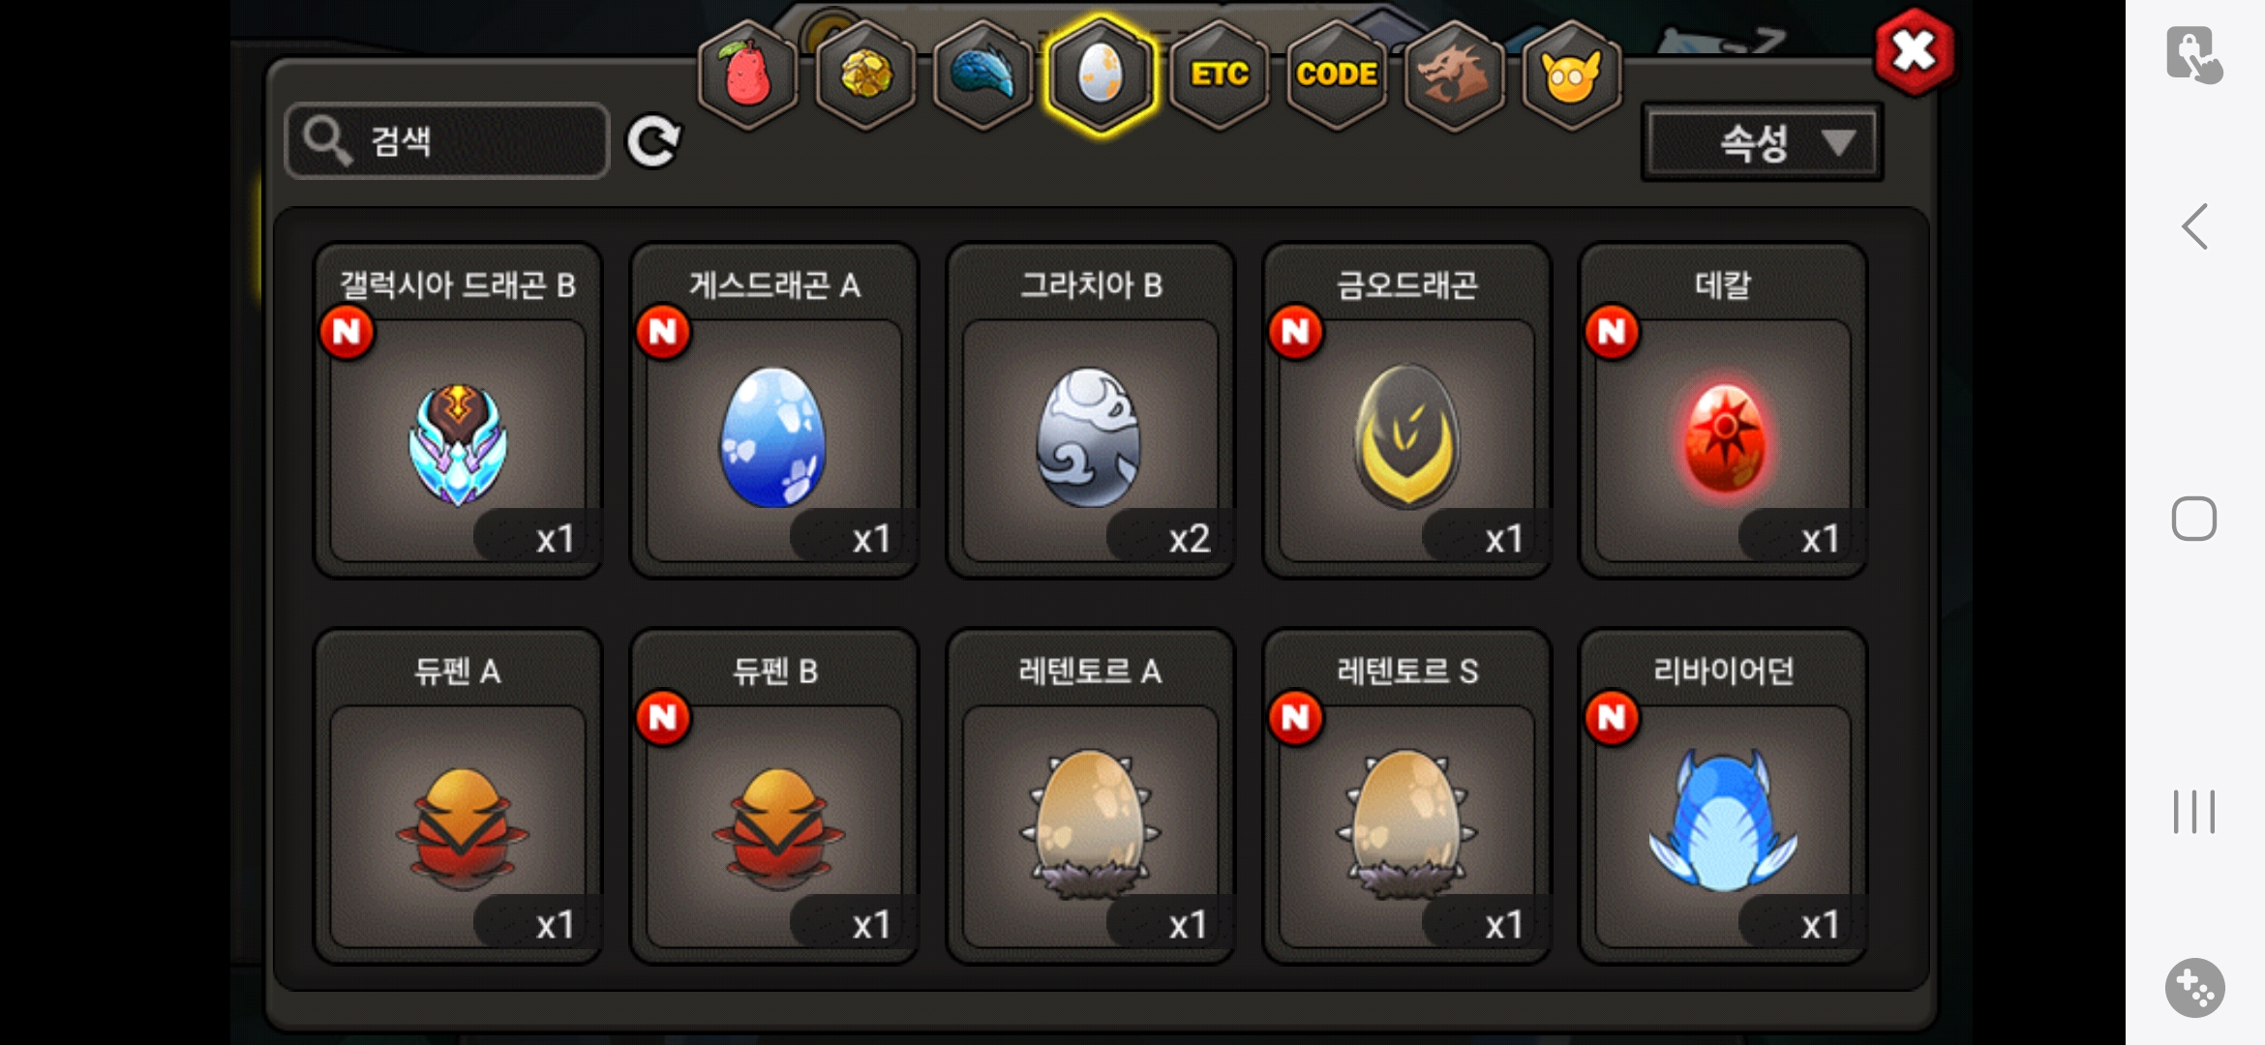Image resolution: width=2265 pixels, height=1045 pixels.
Task: Close the inventory with red X
Action: pos(1914,52)
